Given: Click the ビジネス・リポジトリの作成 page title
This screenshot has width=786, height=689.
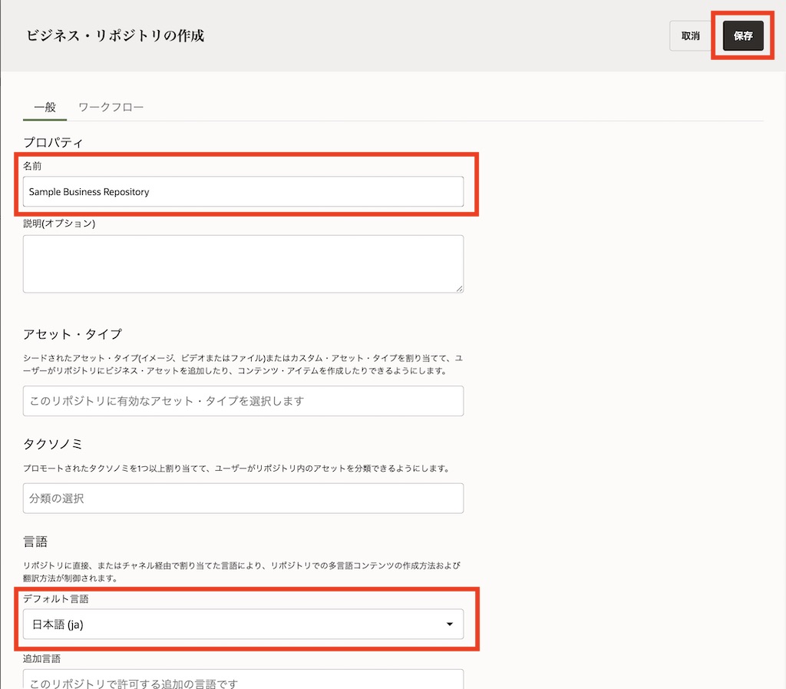Looking at the screenshot, I should 115,36.
